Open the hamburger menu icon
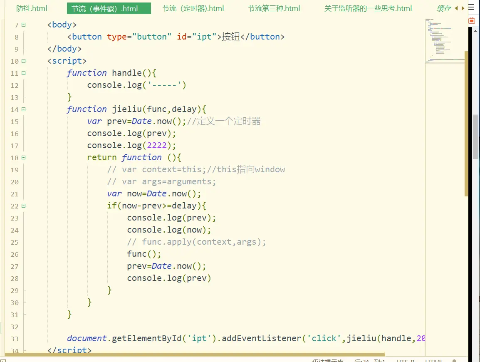480x362 pixels. point(471,7)
